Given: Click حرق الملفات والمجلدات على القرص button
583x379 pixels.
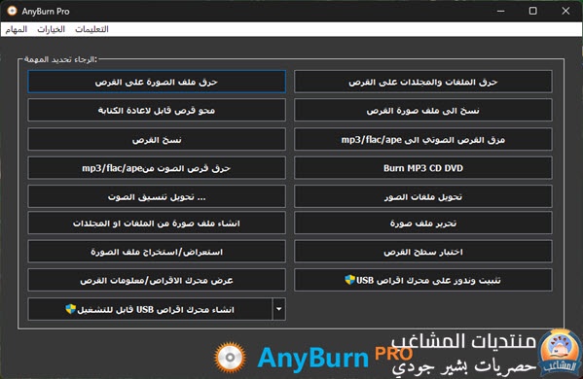Looking at the screenshot, I should pyautogui.click(x=423, y=82).
